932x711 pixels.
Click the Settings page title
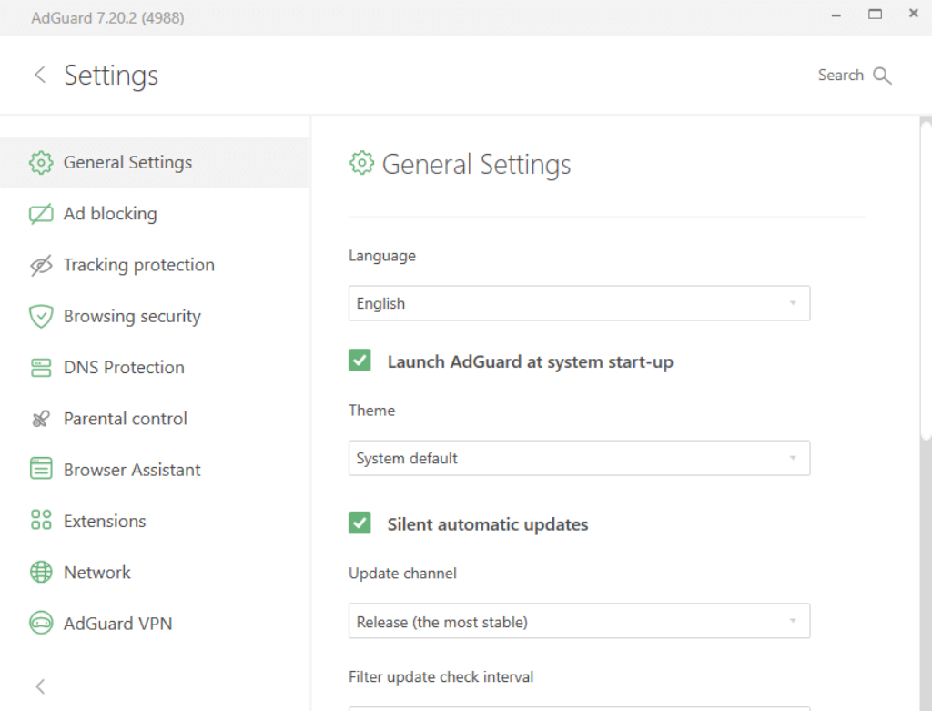tap(111, 76)
